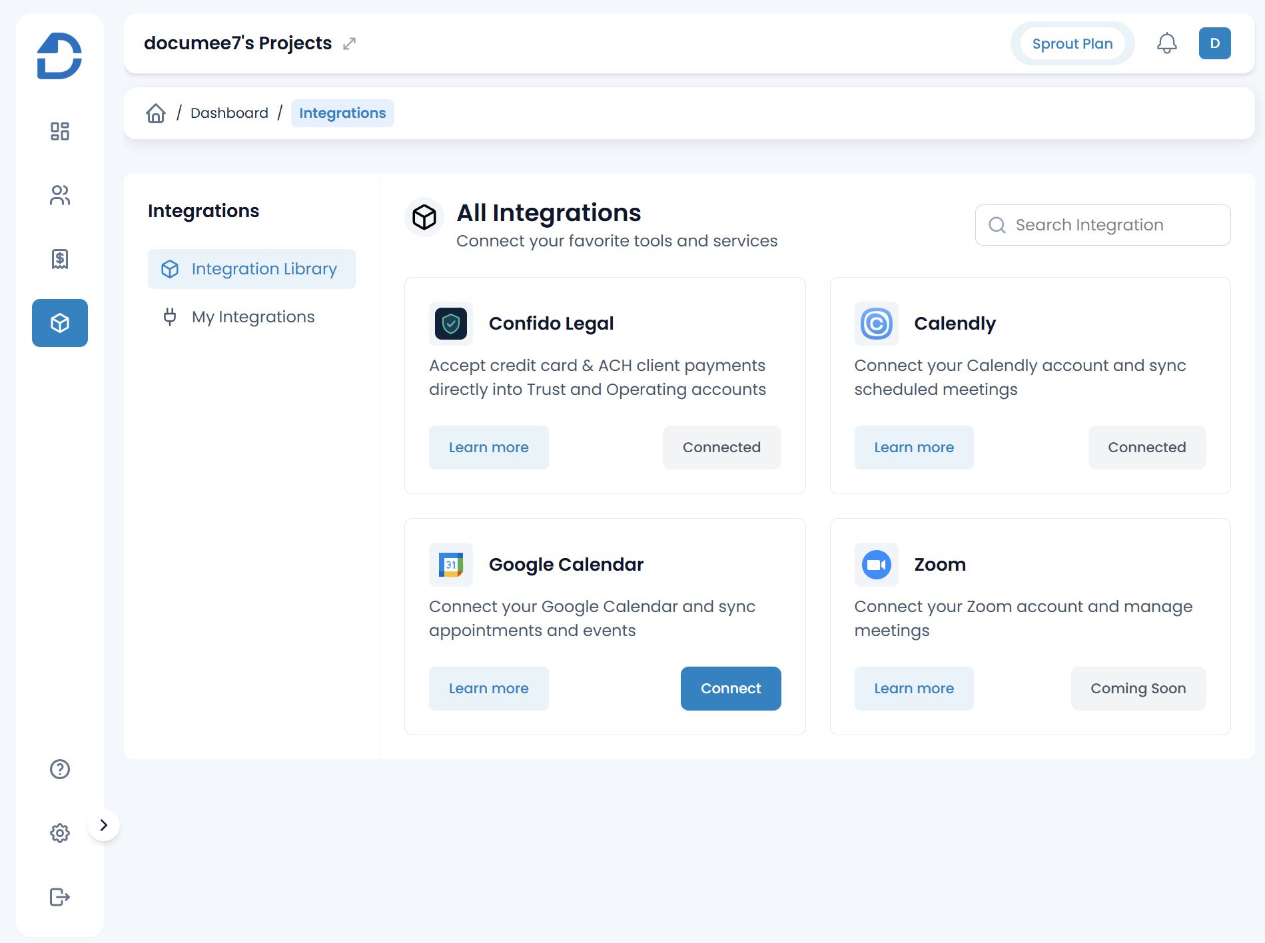Viewport: 1265px width, 943px height.
Task: Connect Google Calendar integration
Action: click(x=731, y=689)
